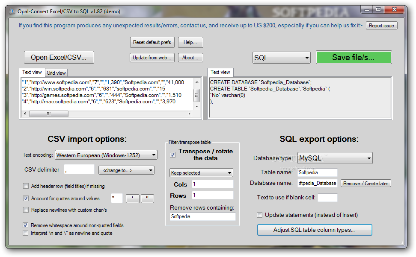Enable Add header row if missing checkbox
Screen dimensions: 416x257
pos(26,186)
